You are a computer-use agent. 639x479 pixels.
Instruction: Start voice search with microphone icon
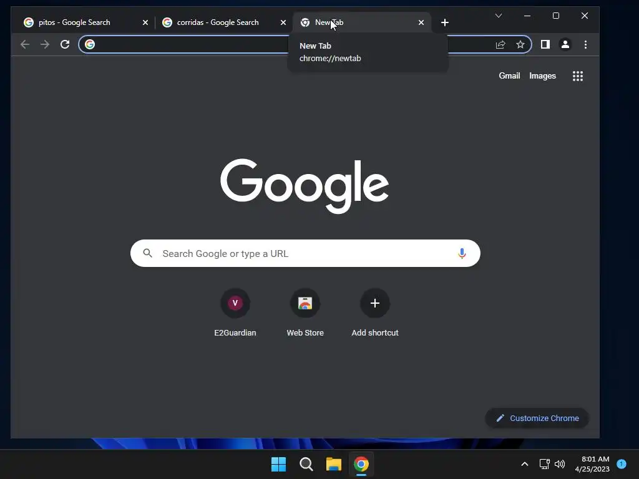point(462,253)
